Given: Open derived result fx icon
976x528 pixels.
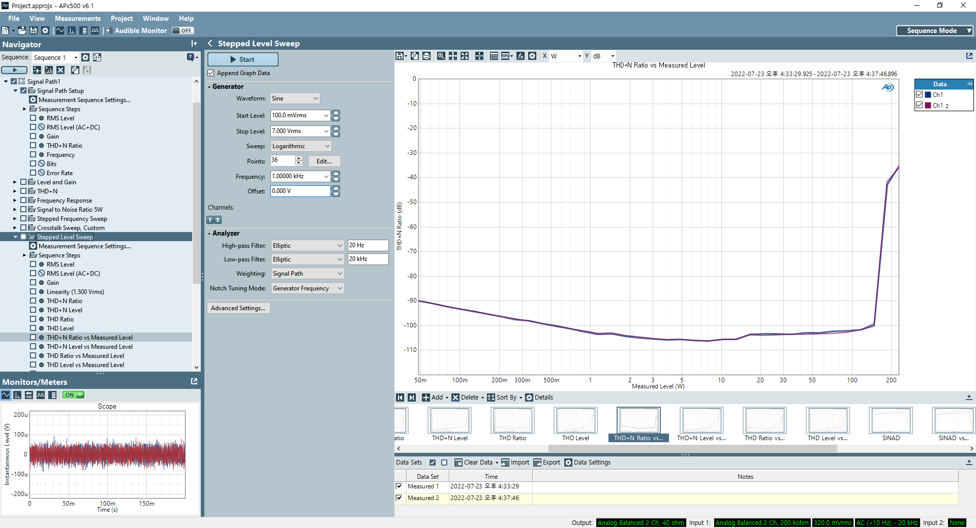Looking at the screenshot, I should 521,56.
